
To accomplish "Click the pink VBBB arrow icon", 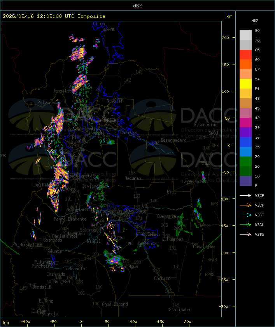I will [x=245, y=234].
